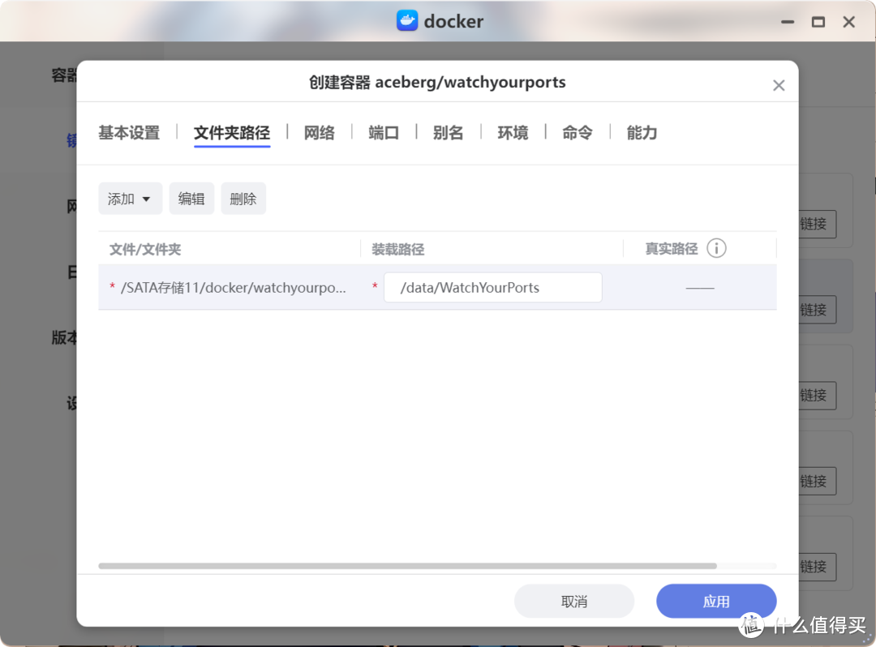Click the info icon next to 真实路径
Image resolution: width=876 pixels, height=647 pixels.
[717, 248]
